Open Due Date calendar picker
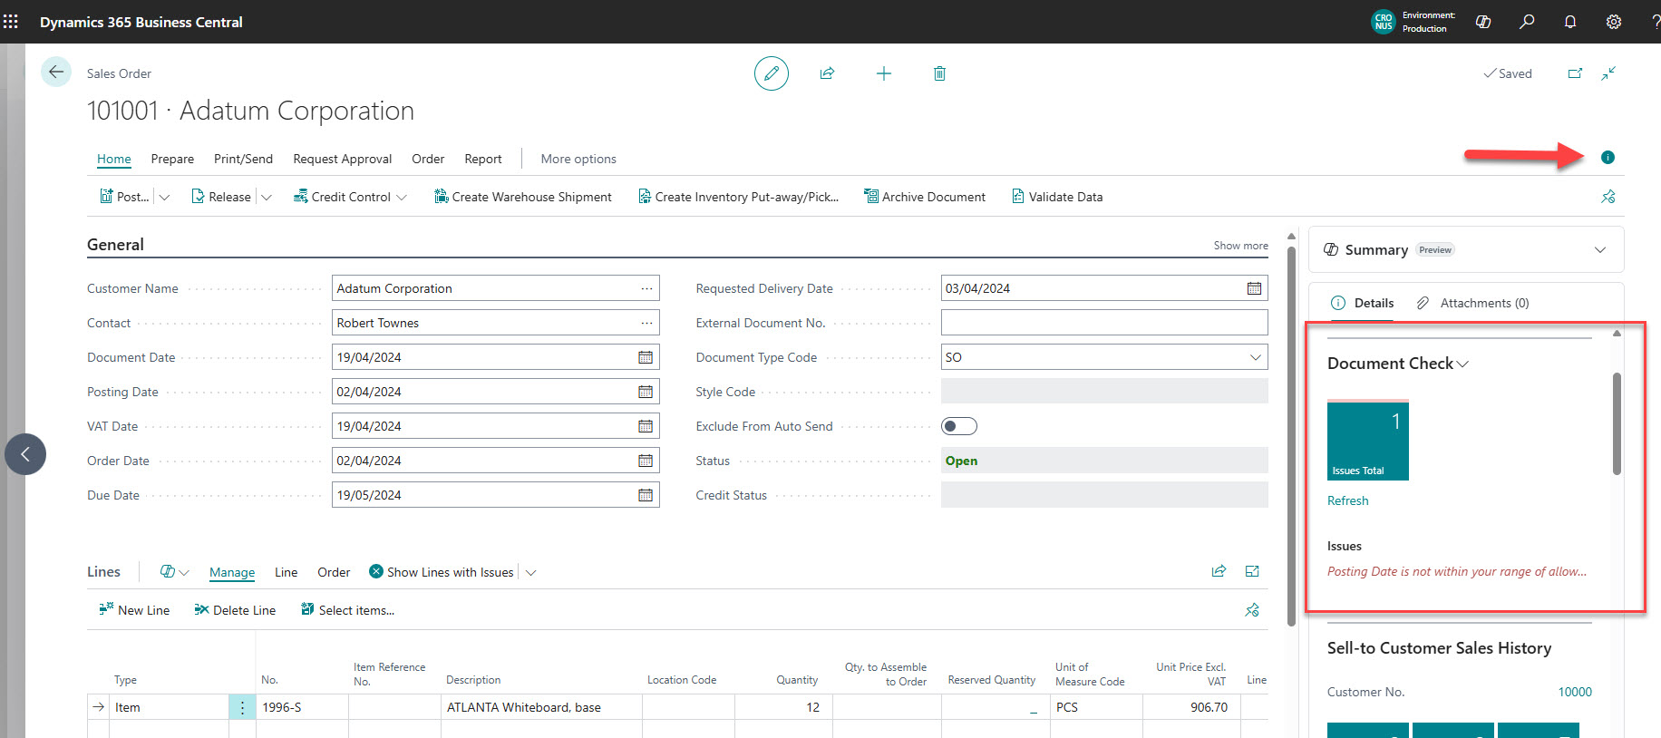Image resolution: width=1661 pixels, height=738 pixels. point(646,495)
